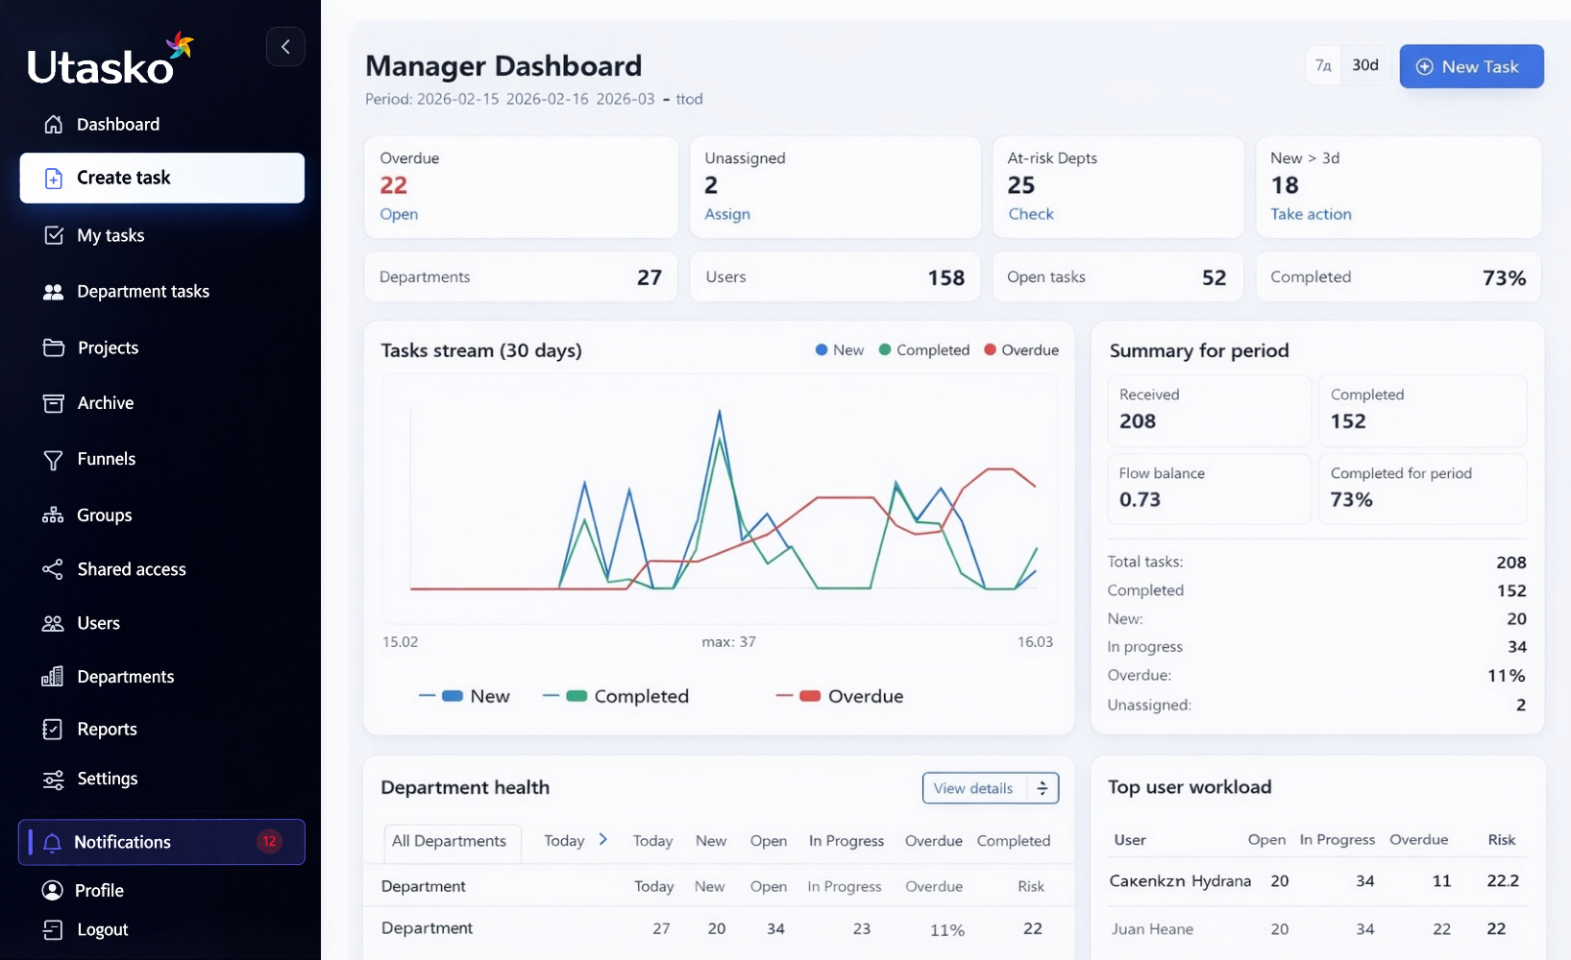The height and width of the screenshot is (960, 1571).
Task: Switch to the All Departments tab
Action: (x=450, y=841)
